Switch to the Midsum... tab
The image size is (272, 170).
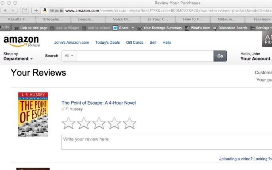point(226,19)
